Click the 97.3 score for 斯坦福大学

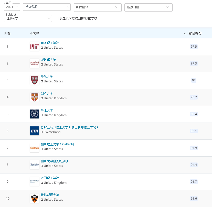tap(194, 63)
